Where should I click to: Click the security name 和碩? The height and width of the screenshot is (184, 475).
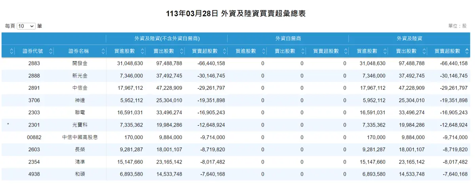[x=80, y=174]
